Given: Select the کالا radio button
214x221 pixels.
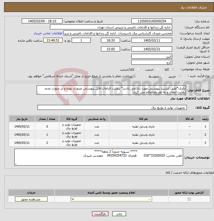Looking at the screenshot, I should 173,69.
